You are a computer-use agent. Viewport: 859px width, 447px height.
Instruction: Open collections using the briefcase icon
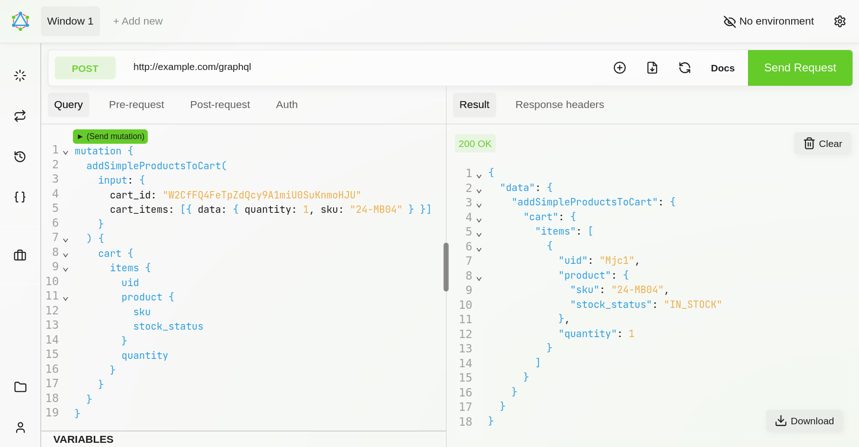click(20, 255)
